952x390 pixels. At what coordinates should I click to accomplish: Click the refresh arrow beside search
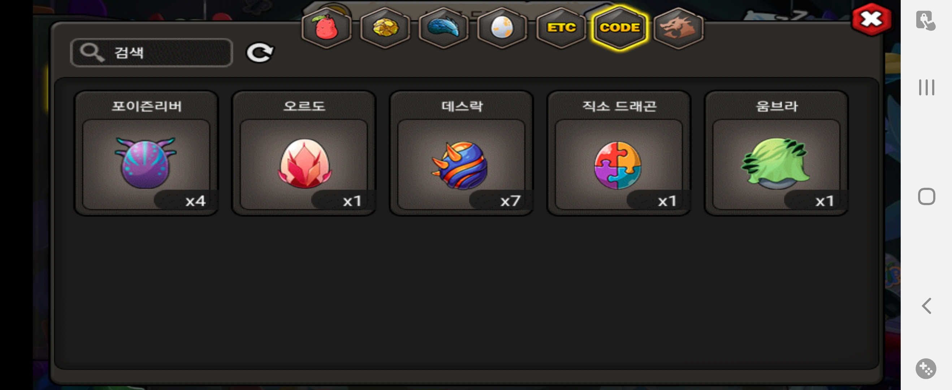pos(260,52)
